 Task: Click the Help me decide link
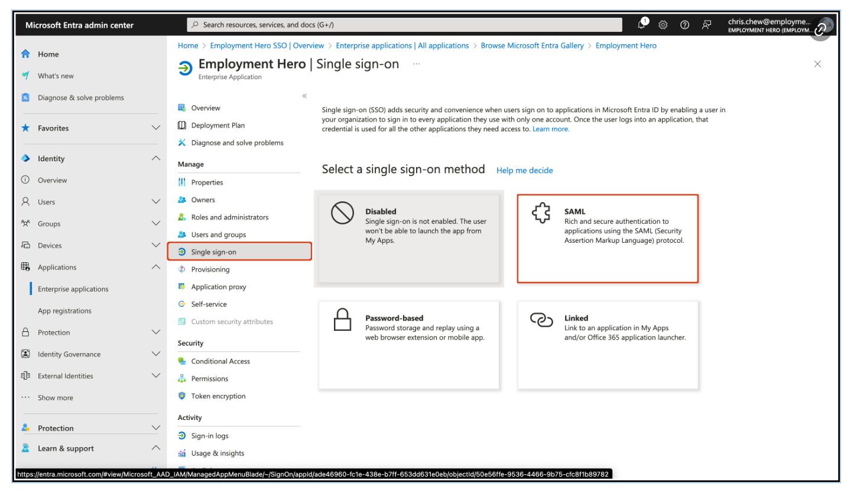coord(525,170)
